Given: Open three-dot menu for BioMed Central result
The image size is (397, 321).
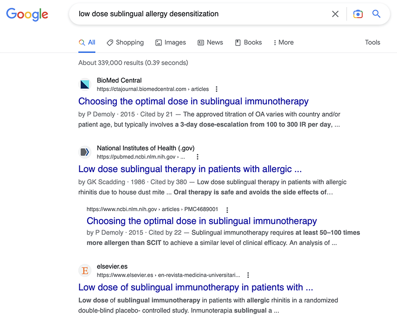Looking at the screenshot, I should 216,89.
